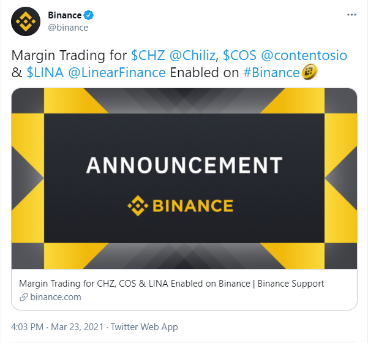Click the blue verified badge
368x343 pixels.
[x=89, y=15]
